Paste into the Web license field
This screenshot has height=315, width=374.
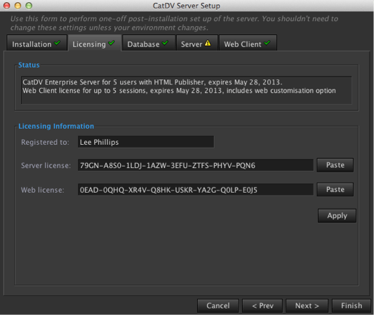pos(335,190)
